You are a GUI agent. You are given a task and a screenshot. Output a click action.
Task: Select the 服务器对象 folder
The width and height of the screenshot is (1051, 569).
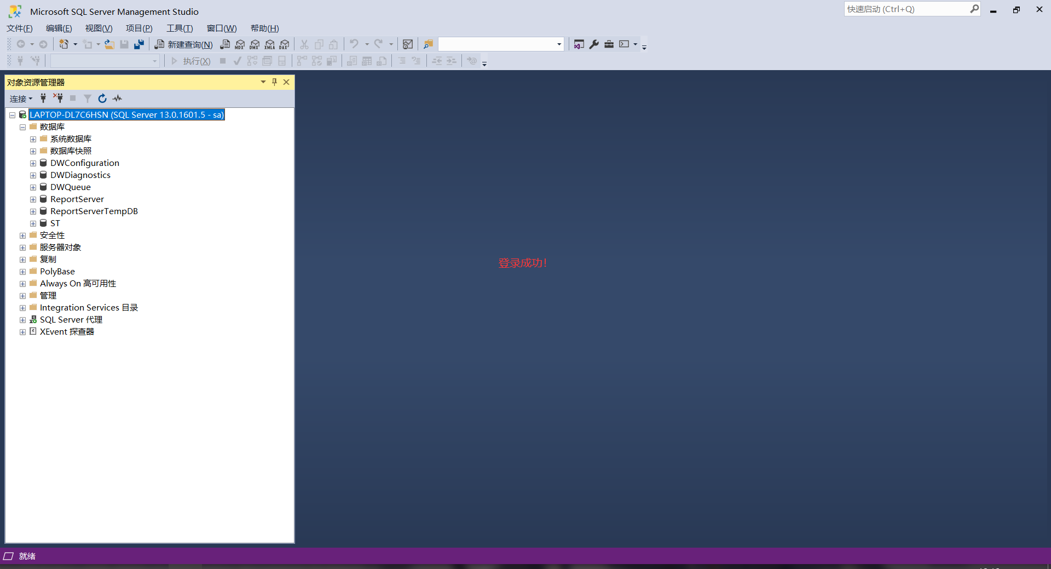[60, 248]
